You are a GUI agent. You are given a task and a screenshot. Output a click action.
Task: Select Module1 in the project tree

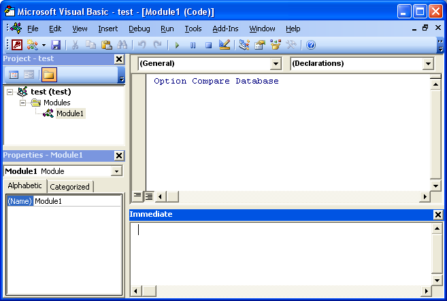(x=70, y=113)
